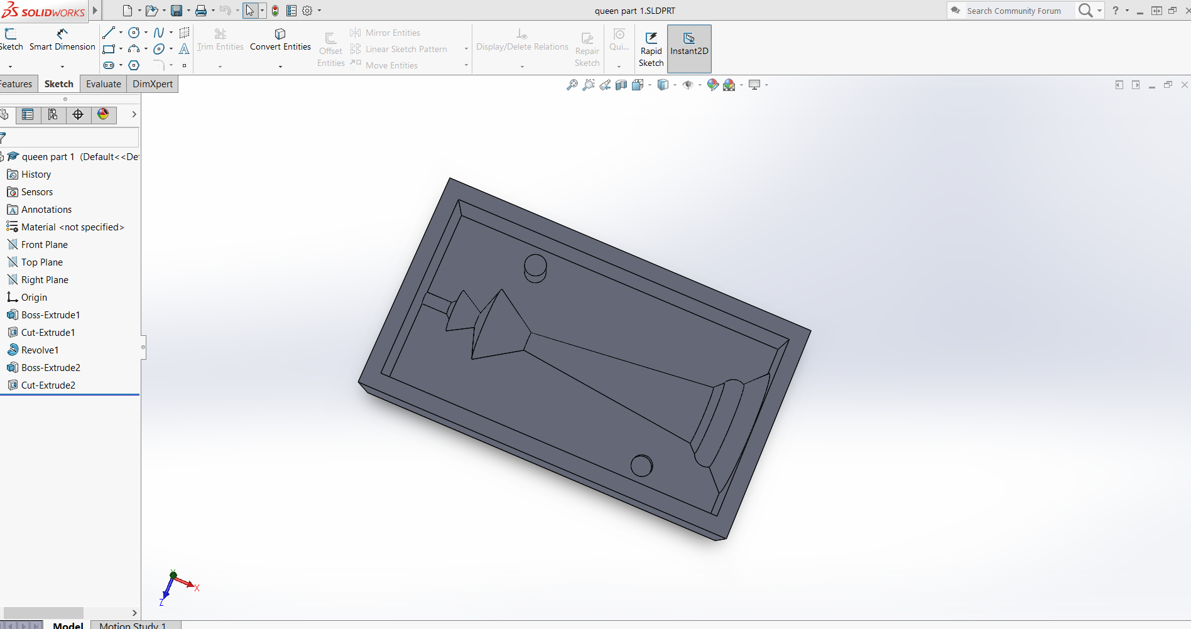Image resolution: width=1191 pixels, height=629 pixels.
Task: Open the DimXpertManager crosshair tab
Action: click(x=78, y=114)
